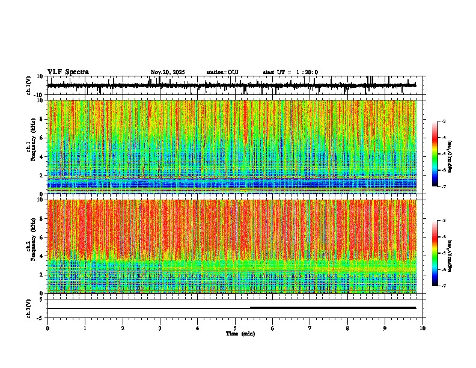The image size is (476, 368).
Task: Click the ch.2 spectrogram plot
Action: tap(232, 247)
